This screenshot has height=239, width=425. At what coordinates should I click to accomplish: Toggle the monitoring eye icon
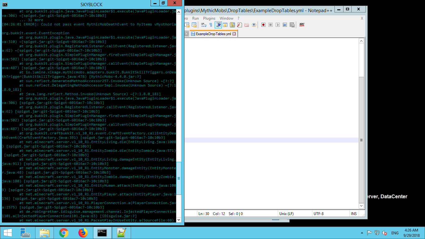pos(254,25)
